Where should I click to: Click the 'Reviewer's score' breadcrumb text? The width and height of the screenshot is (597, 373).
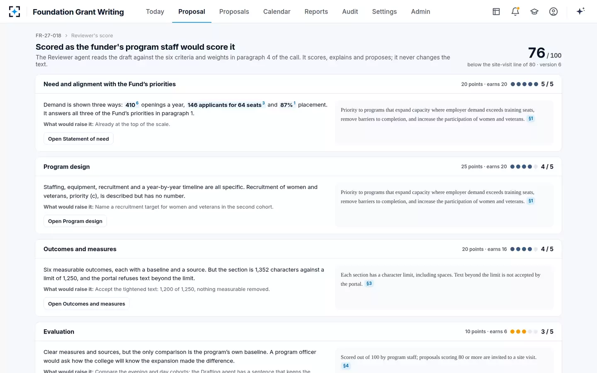[92, 36]
